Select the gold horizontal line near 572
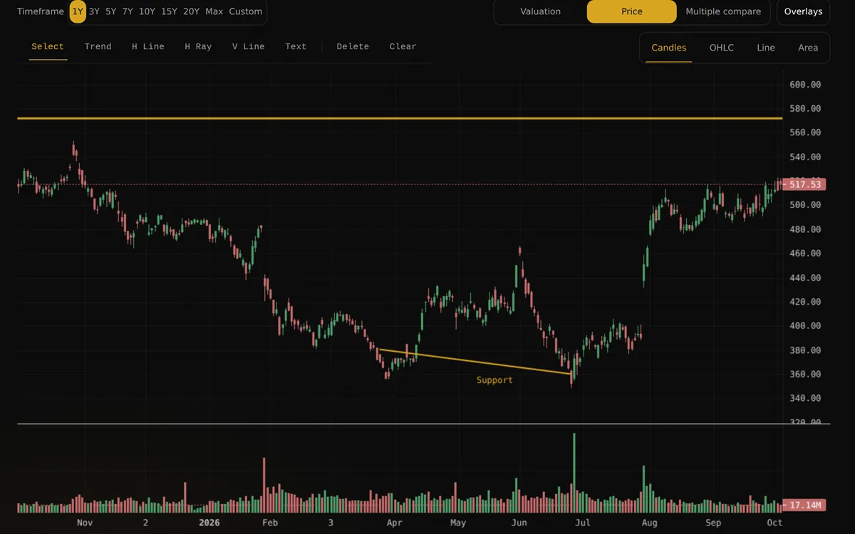The width and height of the screenshot is (855, 534). [400, 118]
